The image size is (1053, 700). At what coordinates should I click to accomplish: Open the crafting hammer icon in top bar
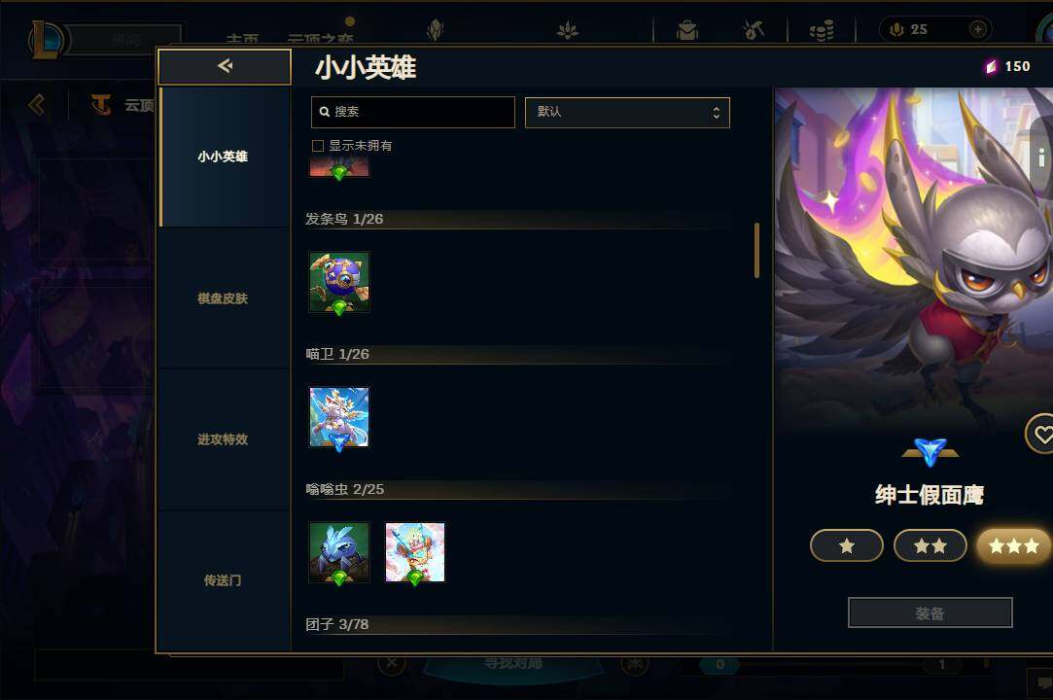point(754,30)
